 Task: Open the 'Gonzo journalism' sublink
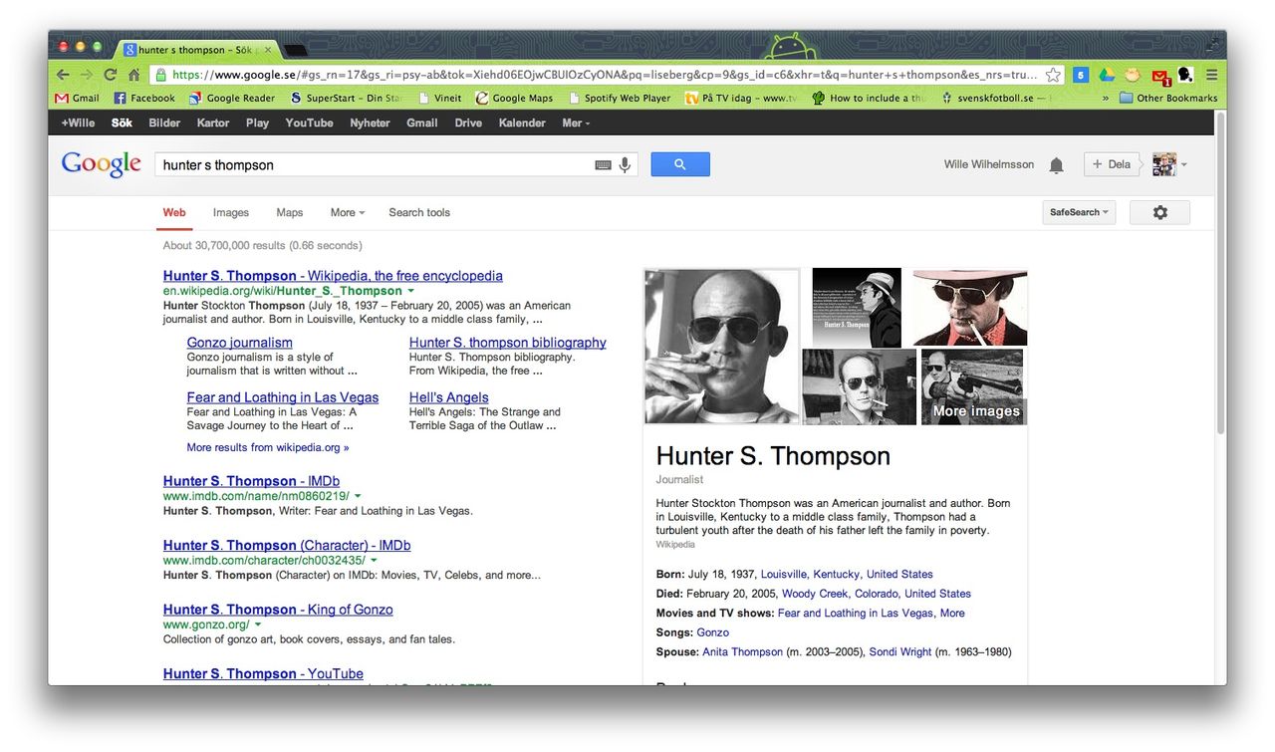(x=239, y=343)
